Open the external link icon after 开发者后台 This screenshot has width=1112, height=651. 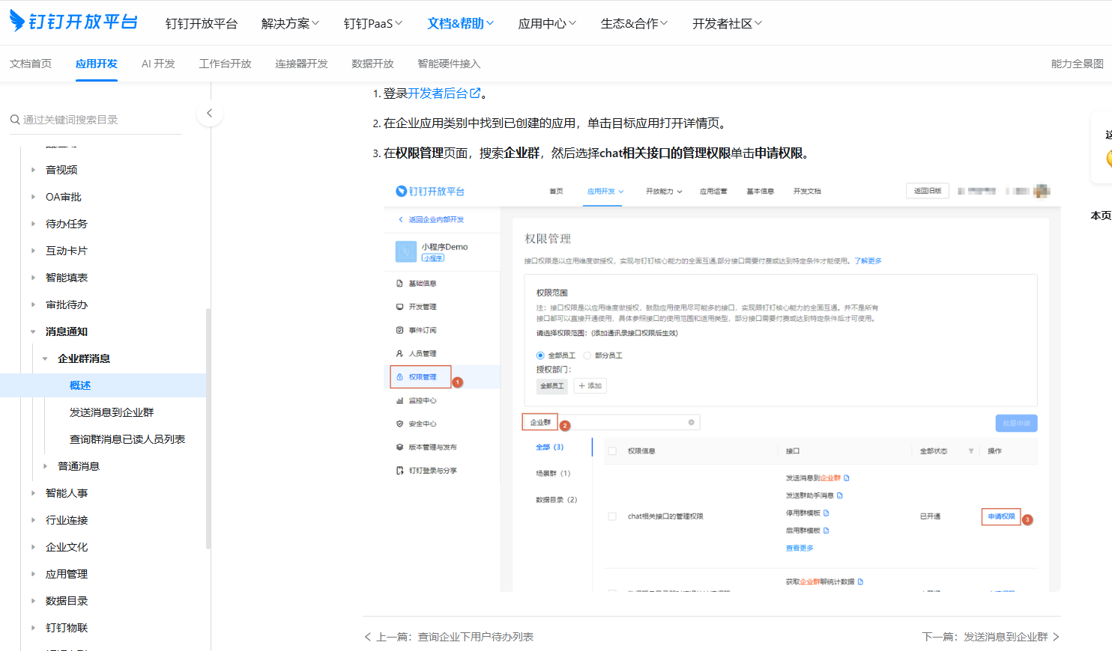475,94
